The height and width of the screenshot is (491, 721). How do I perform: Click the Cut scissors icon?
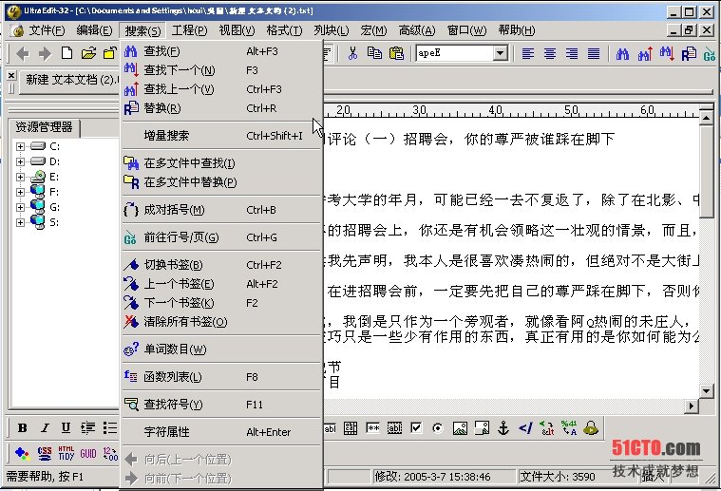pos(352,53)
